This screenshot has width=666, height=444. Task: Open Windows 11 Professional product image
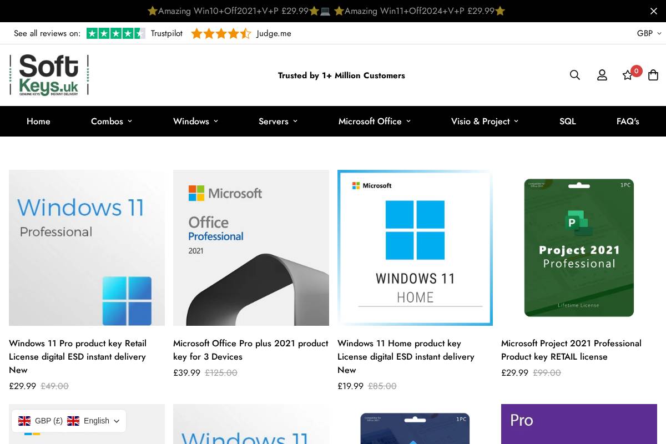click(x=87, y=248)
